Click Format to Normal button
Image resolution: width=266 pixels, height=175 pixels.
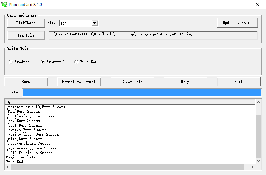[79, 82]
